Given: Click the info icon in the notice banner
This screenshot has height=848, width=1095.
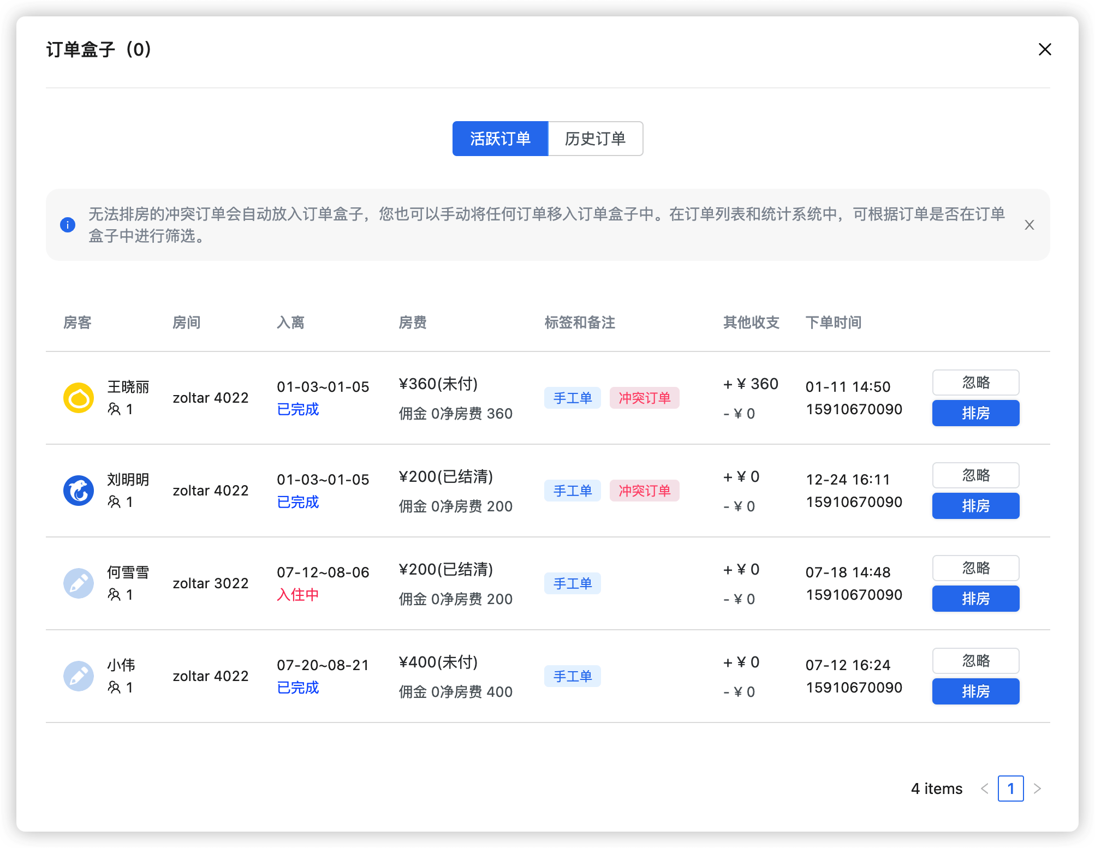Looking at the screenshot, I should (x=68, y=224).
